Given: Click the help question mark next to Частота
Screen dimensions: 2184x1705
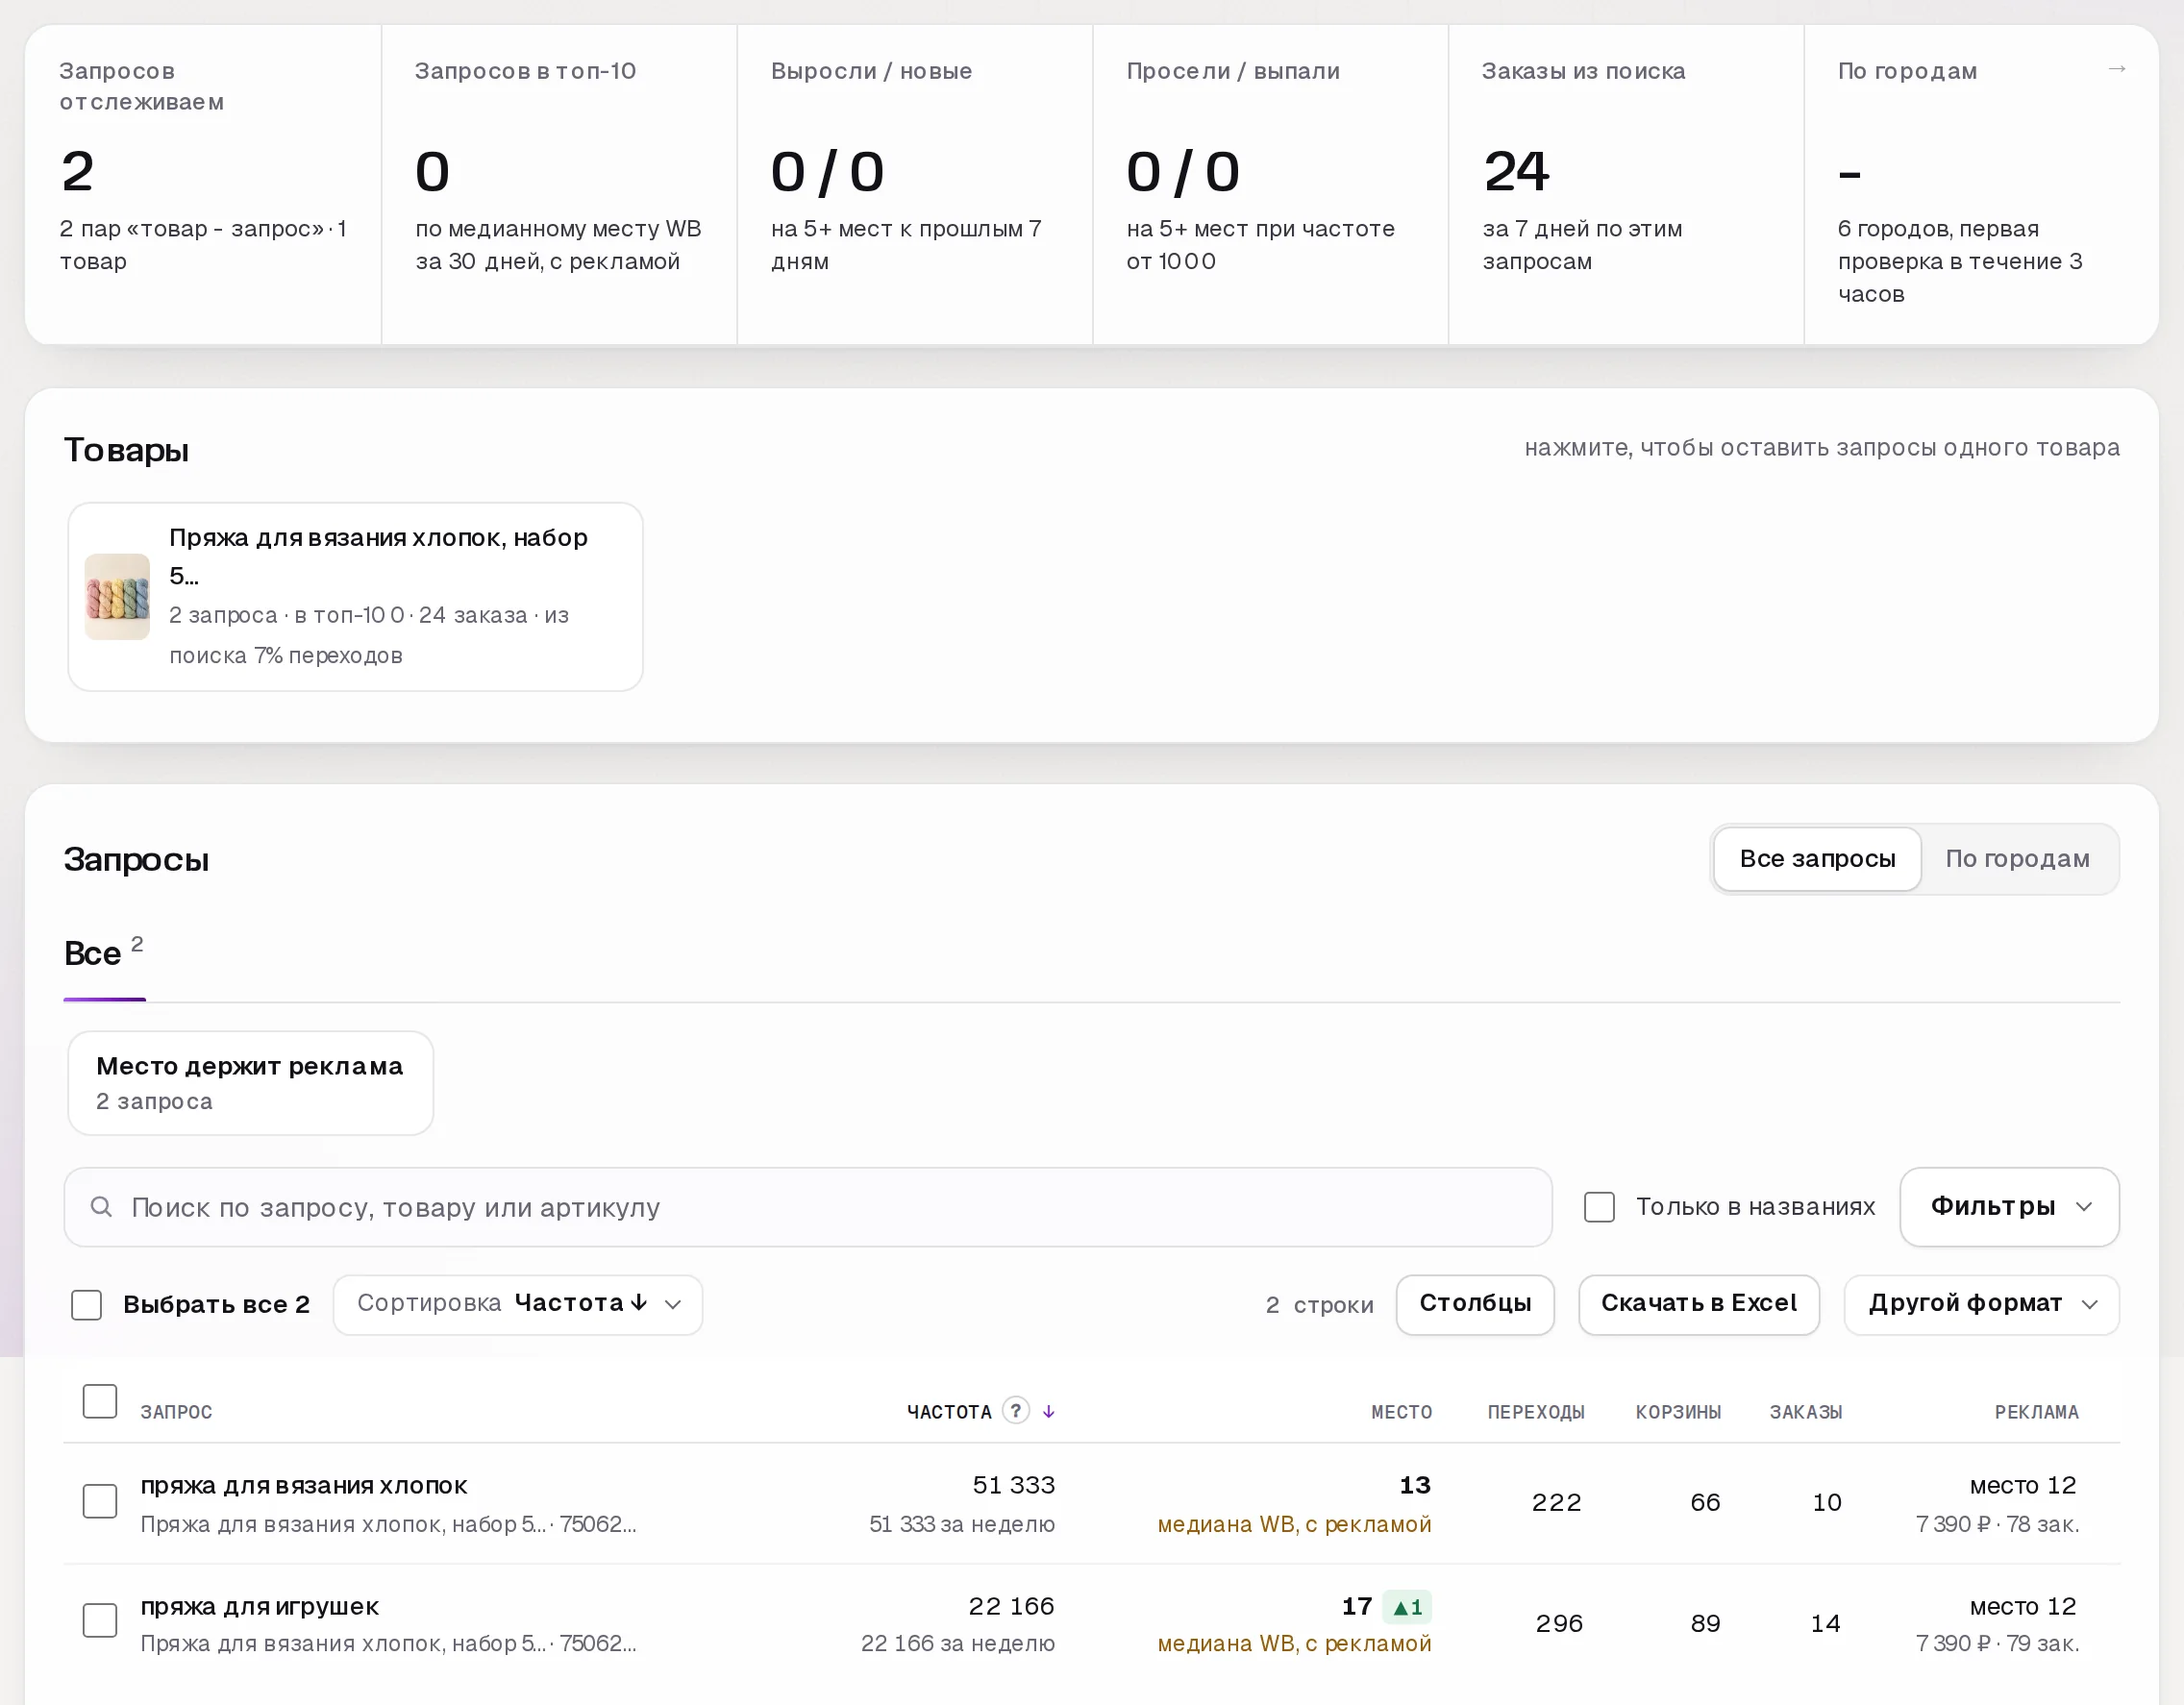Looking at the screenshot, I should [1015, 1410].
